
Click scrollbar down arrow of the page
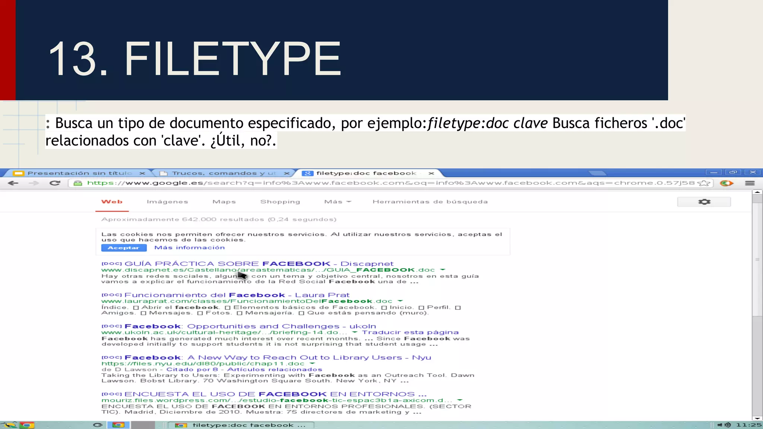pos(757,418)
